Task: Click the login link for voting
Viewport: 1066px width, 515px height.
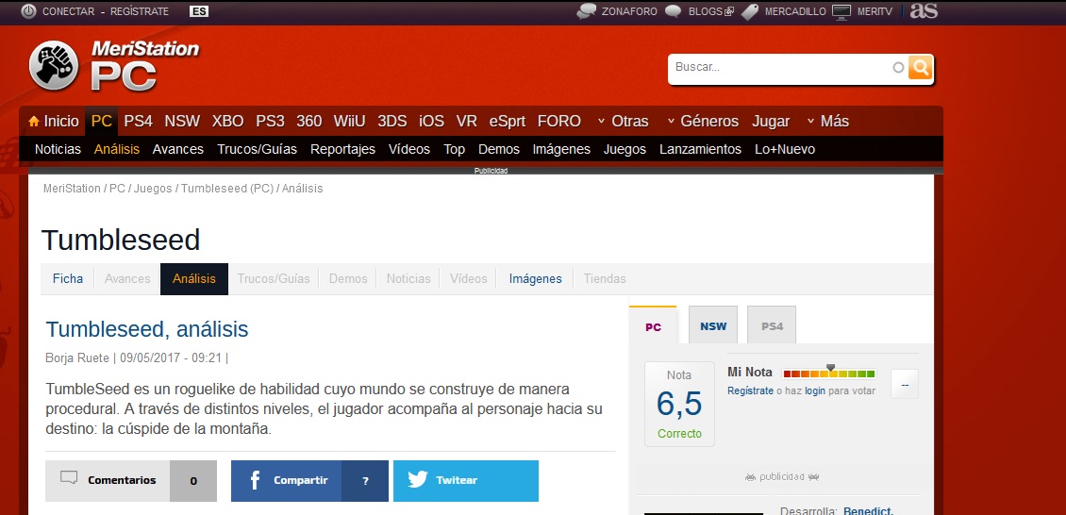Action: click(814, 390)
